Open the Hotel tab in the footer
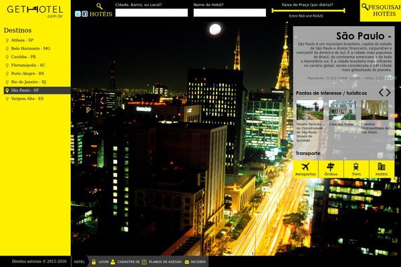 pyautogui.click(x=80, y=262)
